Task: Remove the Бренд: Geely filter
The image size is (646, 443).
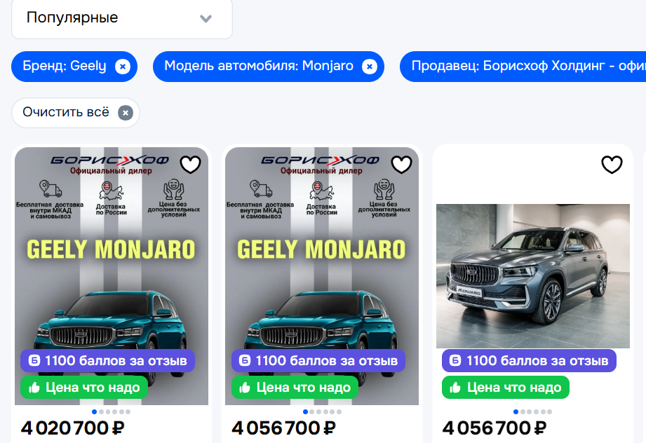Action: point(123,67)
